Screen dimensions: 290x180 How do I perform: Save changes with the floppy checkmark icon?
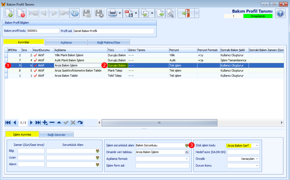(87, 13)
